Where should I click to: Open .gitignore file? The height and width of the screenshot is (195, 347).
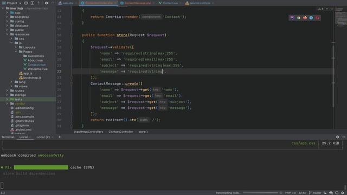click(x=20, y=125)
